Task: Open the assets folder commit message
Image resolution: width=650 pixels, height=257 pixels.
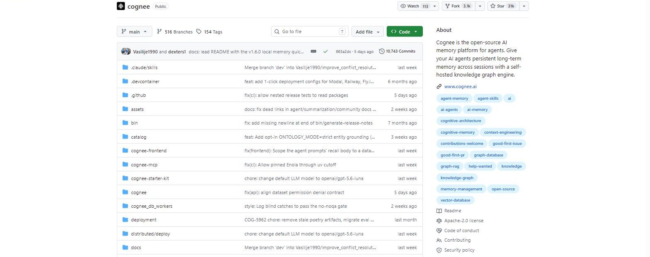Action: pyautogui.click(x=310, y=109)
